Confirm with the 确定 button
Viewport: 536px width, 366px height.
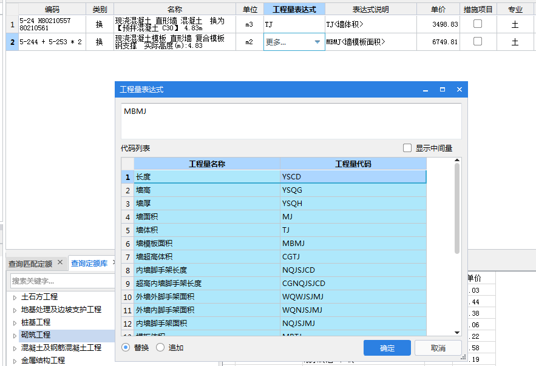[x=387, y=348]
